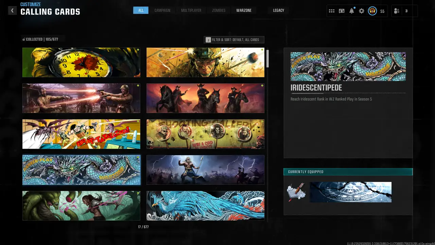The image size is (435, 245).
Task: Select the highlighted dragon card in grid
Action: [81, 170]
